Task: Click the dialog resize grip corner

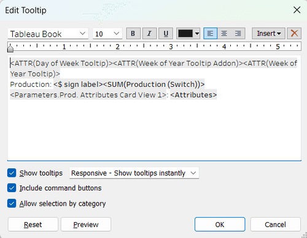Action: tap(304, 235)
